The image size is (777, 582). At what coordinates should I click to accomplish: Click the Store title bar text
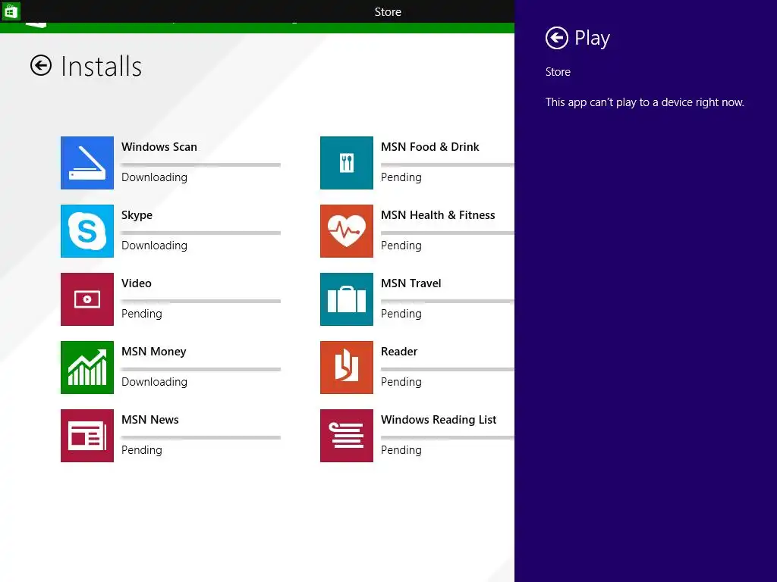(388, 12)
